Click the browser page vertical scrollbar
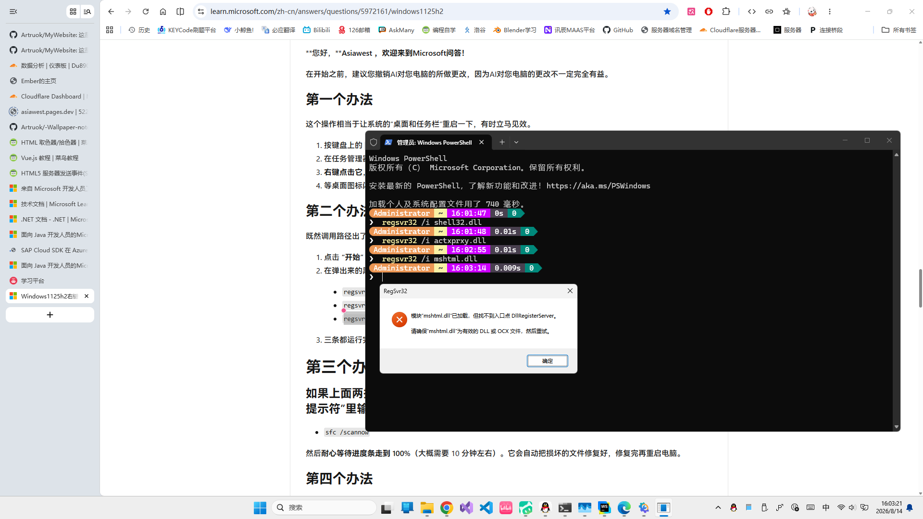 (920, 288)
